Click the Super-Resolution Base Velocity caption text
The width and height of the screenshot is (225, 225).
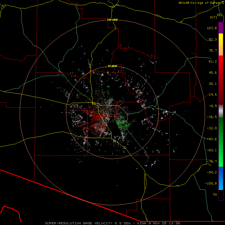coord(112,223)
